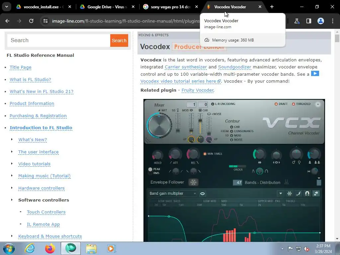Viewport: 340px width, 255px height.
Task: Launch Firefox from taskbar
Action: pos(50,248)
